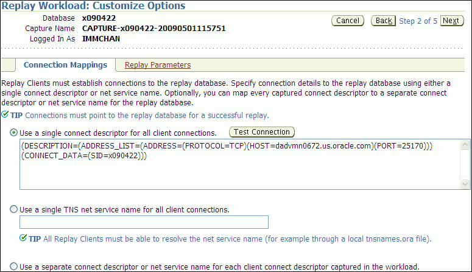
Task: Choose single TNS net service name option
Action: pyautogui.click(x=14, y=209)
